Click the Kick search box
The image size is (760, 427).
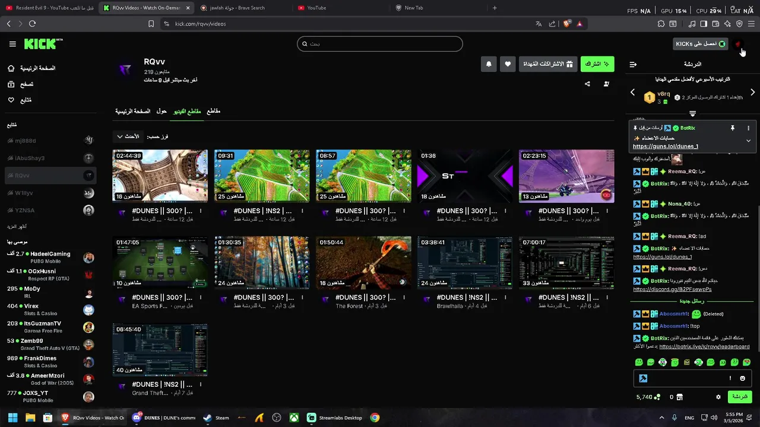pyautogui.click(x=380, y=44)
